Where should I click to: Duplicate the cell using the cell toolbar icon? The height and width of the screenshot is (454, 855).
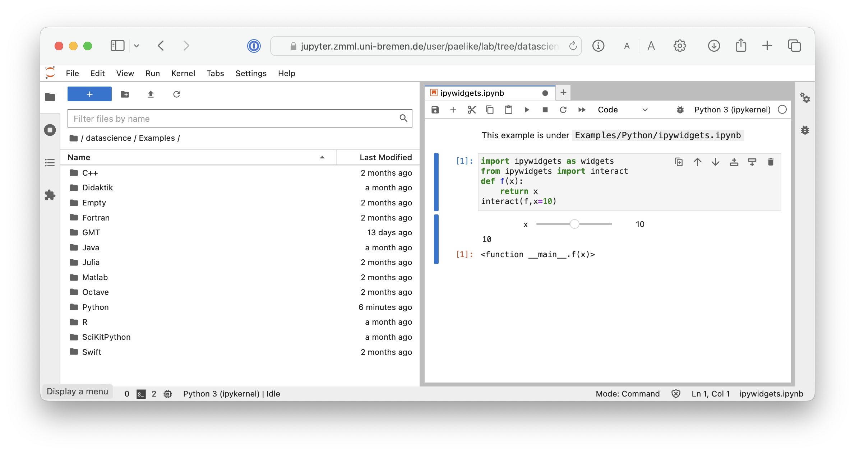pos(679,162)
